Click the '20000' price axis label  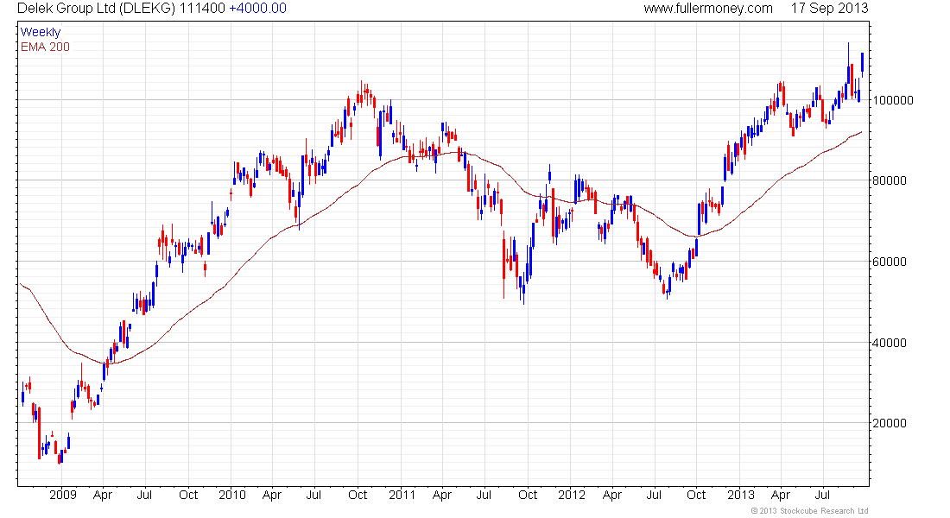pos(889,424)
